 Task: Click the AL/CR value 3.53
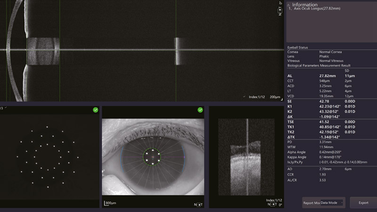[x=322, y=180]
